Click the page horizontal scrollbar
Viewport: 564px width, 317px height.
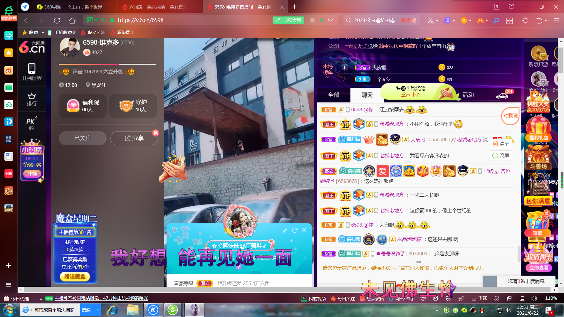[x=287, y=290]
